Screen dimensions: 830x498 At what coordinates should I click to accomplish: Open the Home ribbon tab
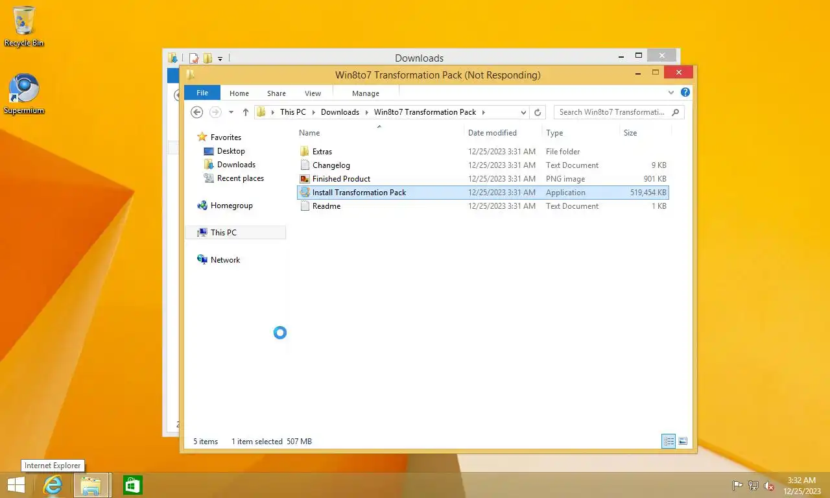click(239, 93)
